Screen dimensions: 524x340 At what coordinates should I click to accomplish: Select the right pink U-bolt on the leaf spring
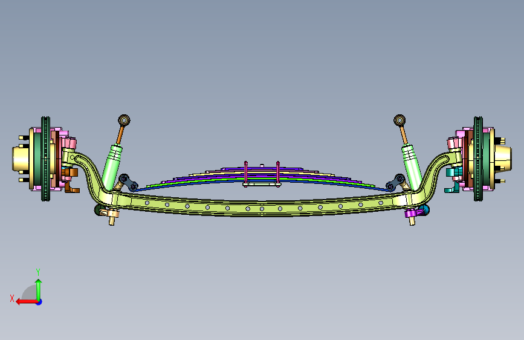[277, 173]
